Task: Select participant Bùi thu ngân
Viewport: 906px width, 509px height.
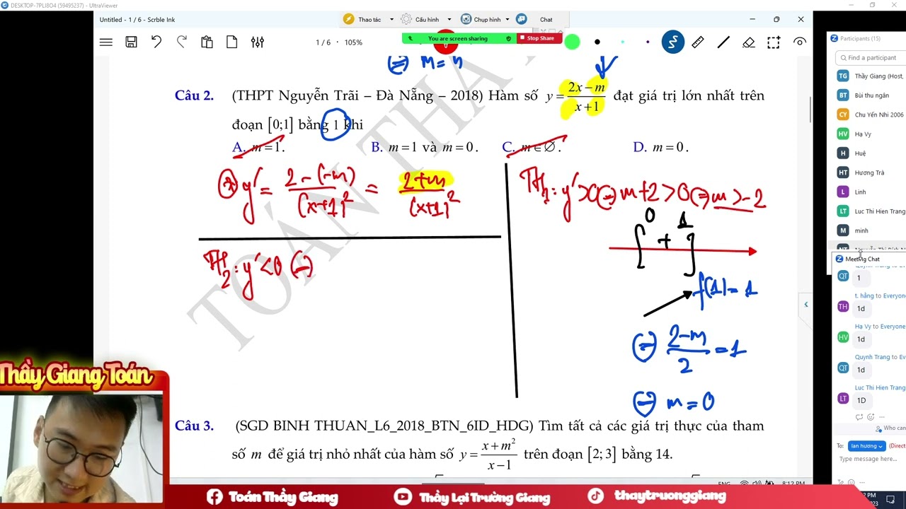Action: [x=870, y=95]
